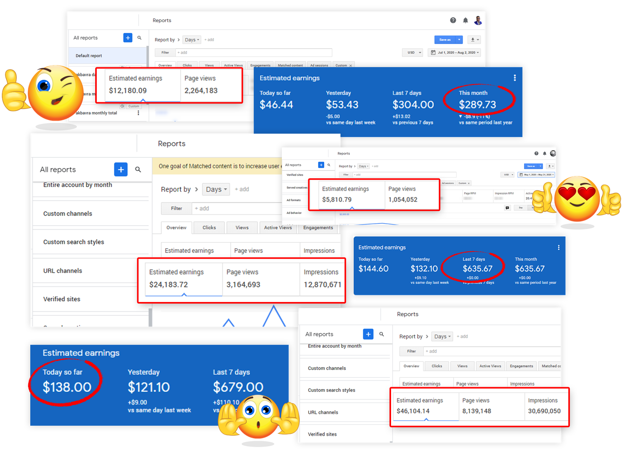Select the Default report entry
Screen dimensions: 622x465
click(89, 56)
